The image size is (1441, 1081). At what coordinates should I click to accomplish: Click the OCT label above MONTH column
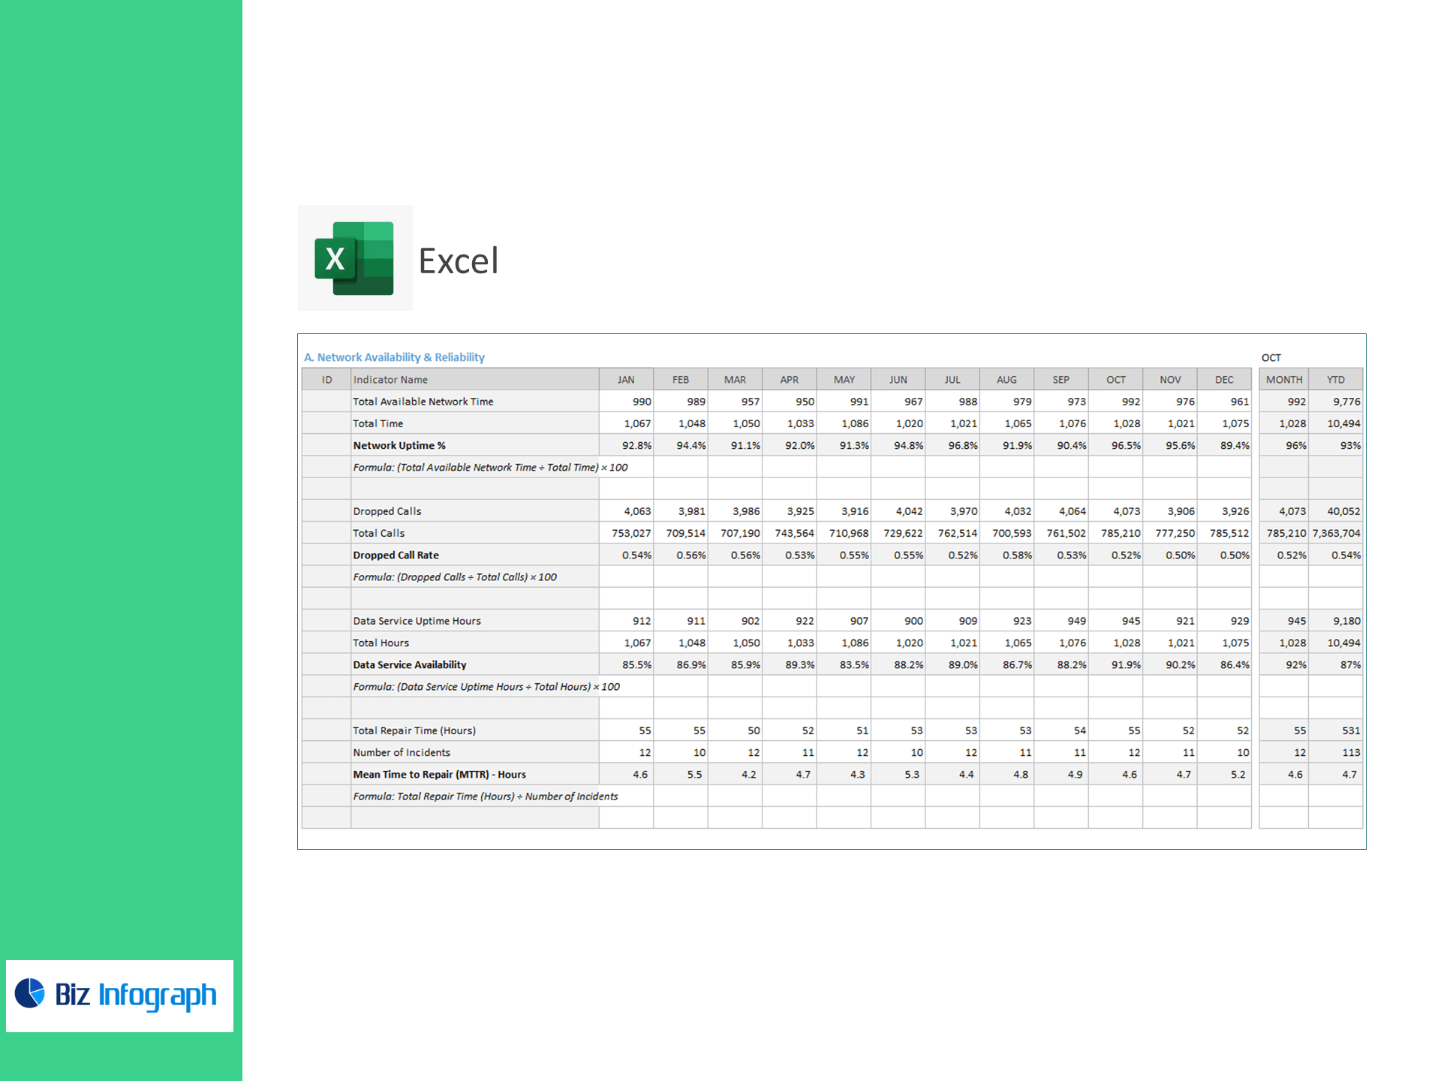point(1271,358)
